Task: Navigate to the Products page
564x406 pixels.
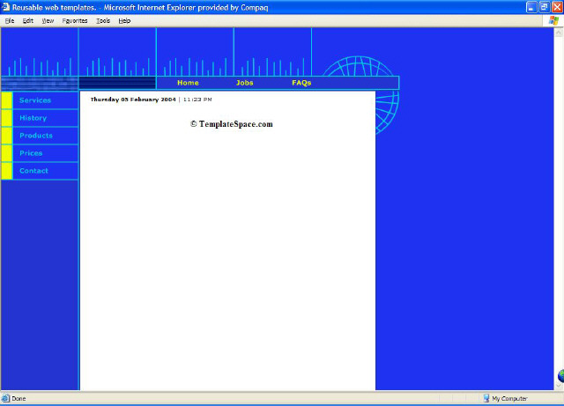Action: click(36, 136)
